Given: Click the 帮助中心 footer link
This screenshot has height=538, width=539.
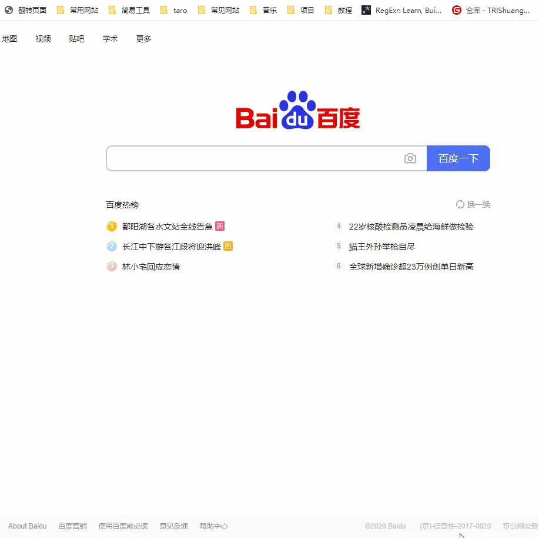Looking at the screenshot, I should [x=213, y=526].
